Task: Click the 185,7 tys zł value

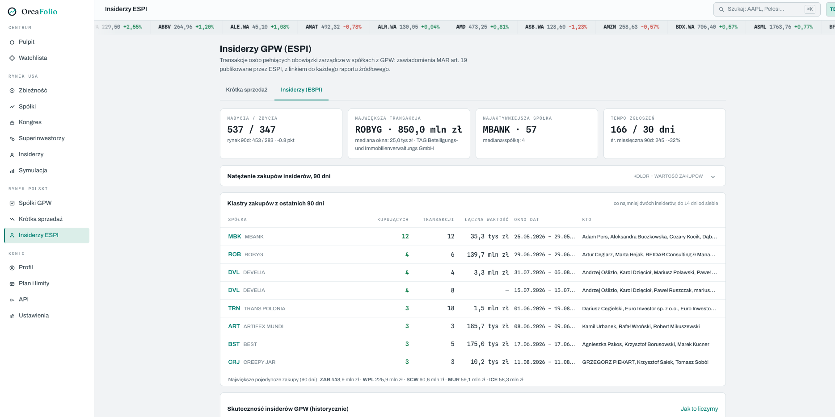Action: point(488,326)
